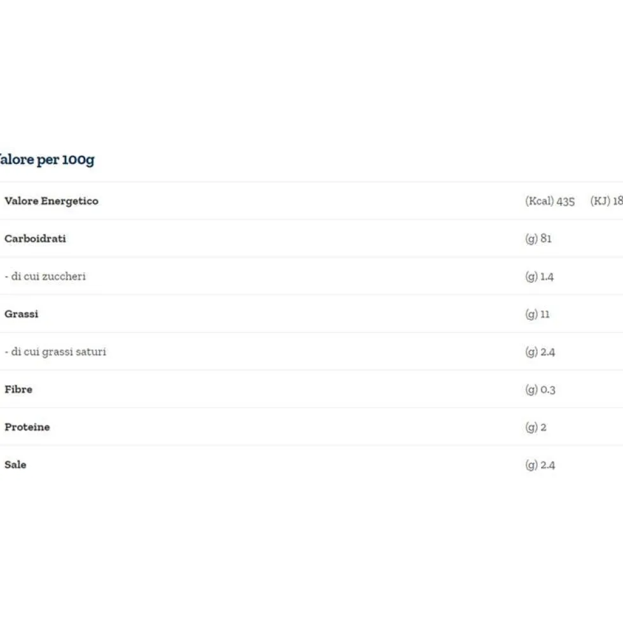The height and width of the screenshot is (623, 623).
Task: Click the 'Valore per 100g' heading
Action: [x=47, y=160]
